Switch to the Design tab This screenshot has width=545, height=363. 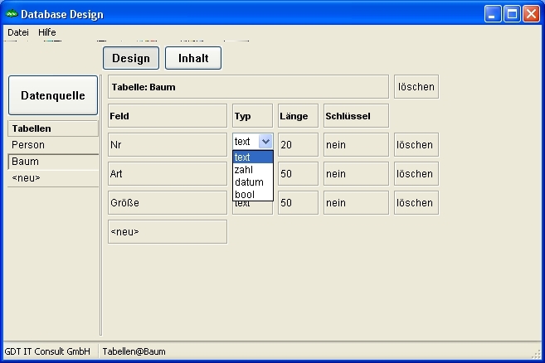131,58
